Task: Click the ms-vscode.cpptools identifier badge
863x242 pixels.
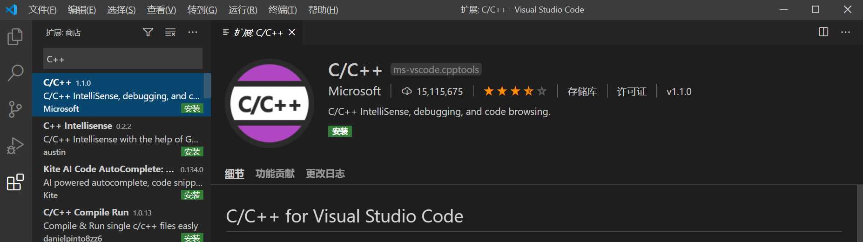Action: click(436, 69)
